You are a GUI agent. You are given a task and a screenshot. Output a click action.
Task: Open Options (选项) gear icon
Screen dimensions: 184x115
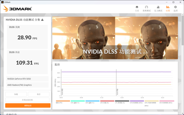tap(175, 8)
